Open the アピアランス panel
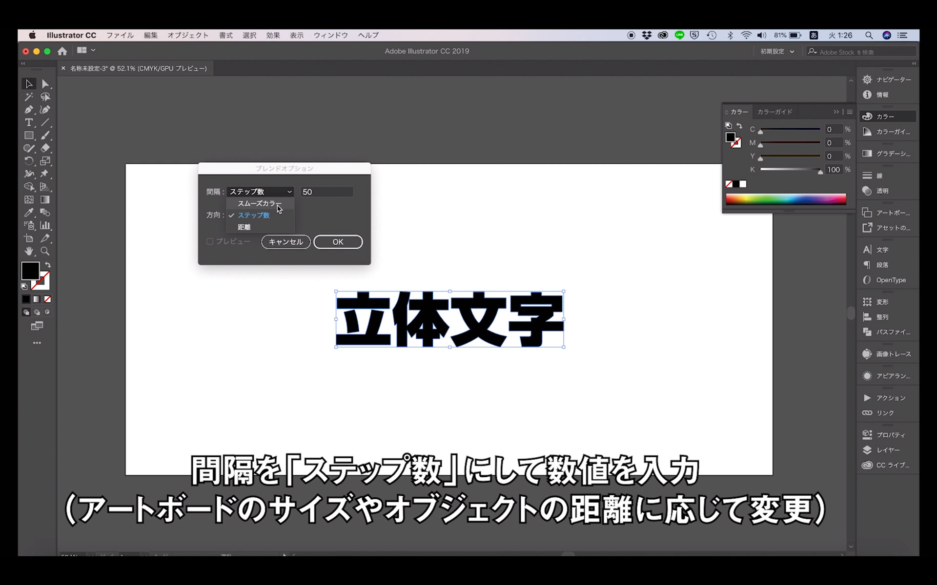Screen dimensions: 937x585 [x=887, y=376]
